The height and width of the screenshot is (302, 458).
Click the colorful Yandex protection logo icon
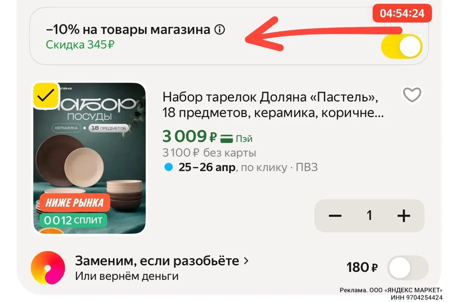48,268
